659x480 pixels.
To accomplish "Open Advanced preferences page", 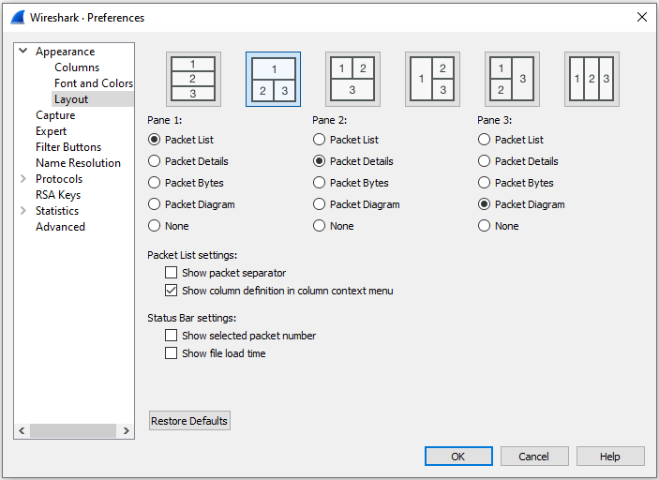I will (x=60, y=227).
